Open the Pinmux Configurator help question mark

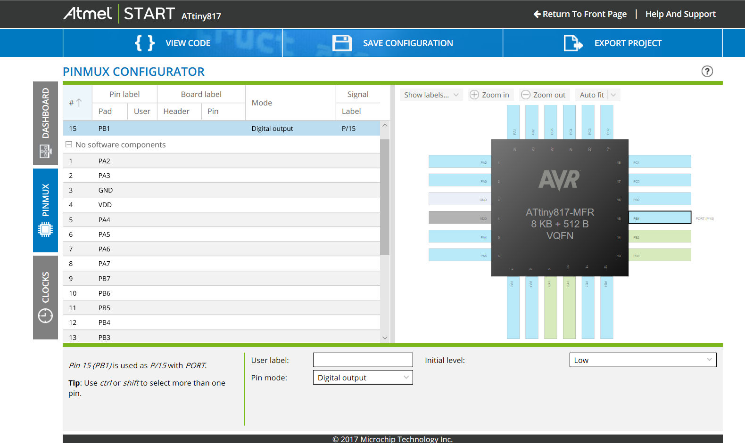[x=707, y=71]
